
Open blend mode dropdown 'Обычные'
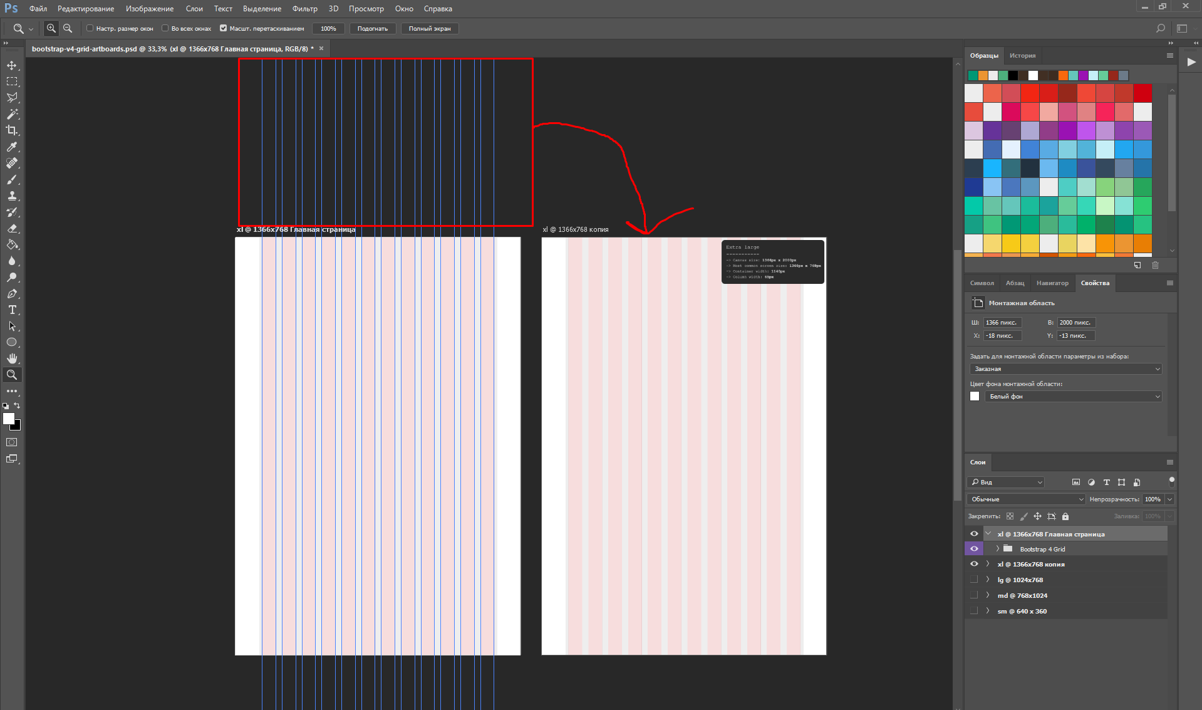(1026, 499)
